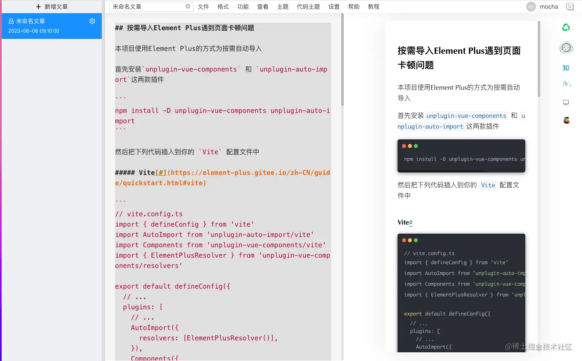Click AutoImport({ in the preview code block
The image size is (582, 361).
pos(434,347)
